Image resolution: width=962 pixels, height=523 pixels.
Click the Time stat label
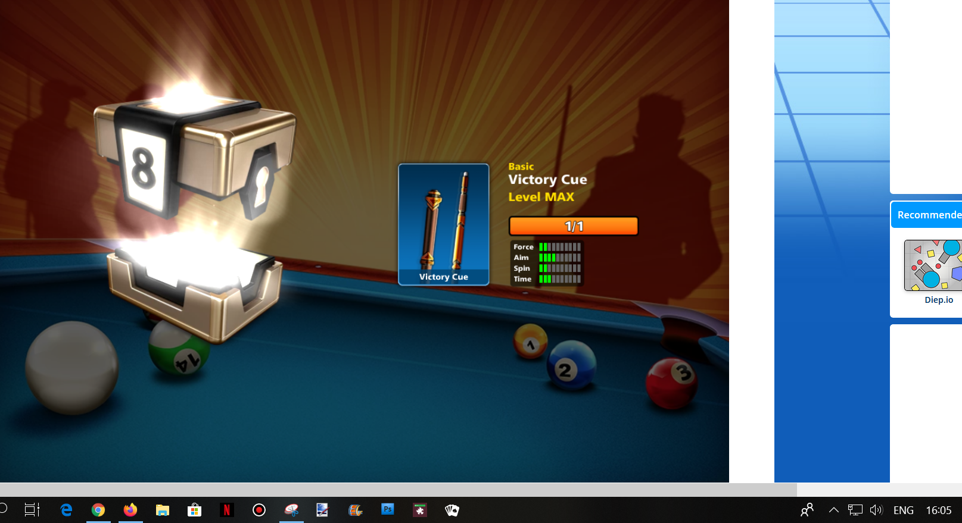tap(522, 279)
